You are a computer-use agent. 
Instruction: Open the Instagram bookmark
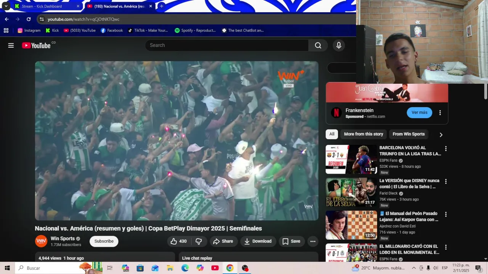(29, 30)
